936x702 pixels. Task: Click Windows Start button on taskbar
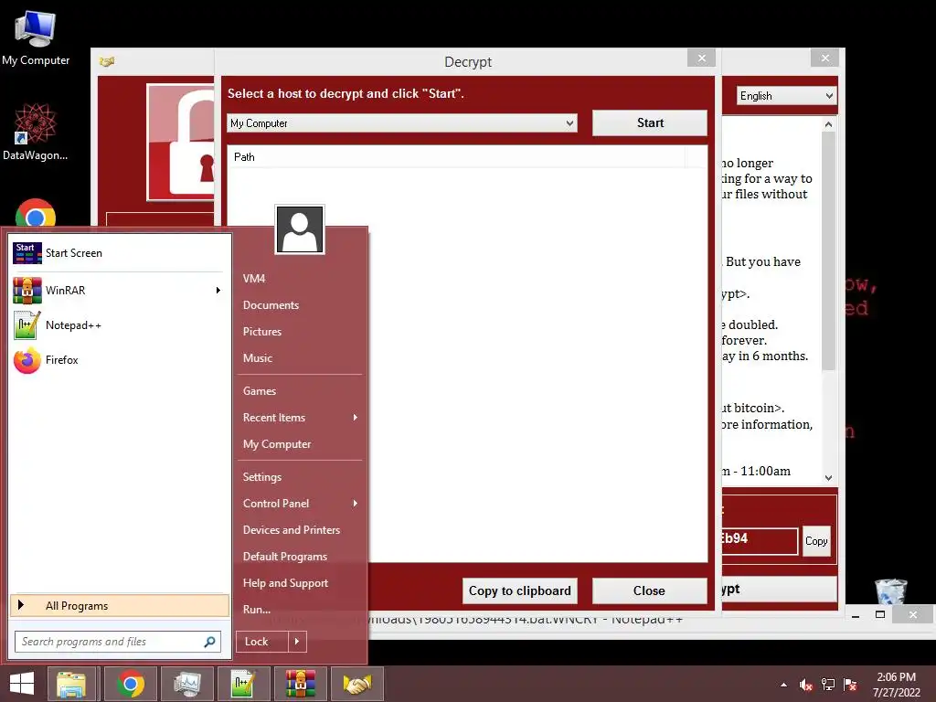pos(22,684)
